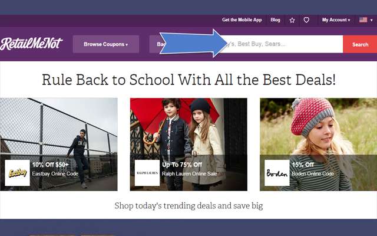This screenshot has width=377, height=236.
Task: Click the store search input field
Action: [282, 44]
